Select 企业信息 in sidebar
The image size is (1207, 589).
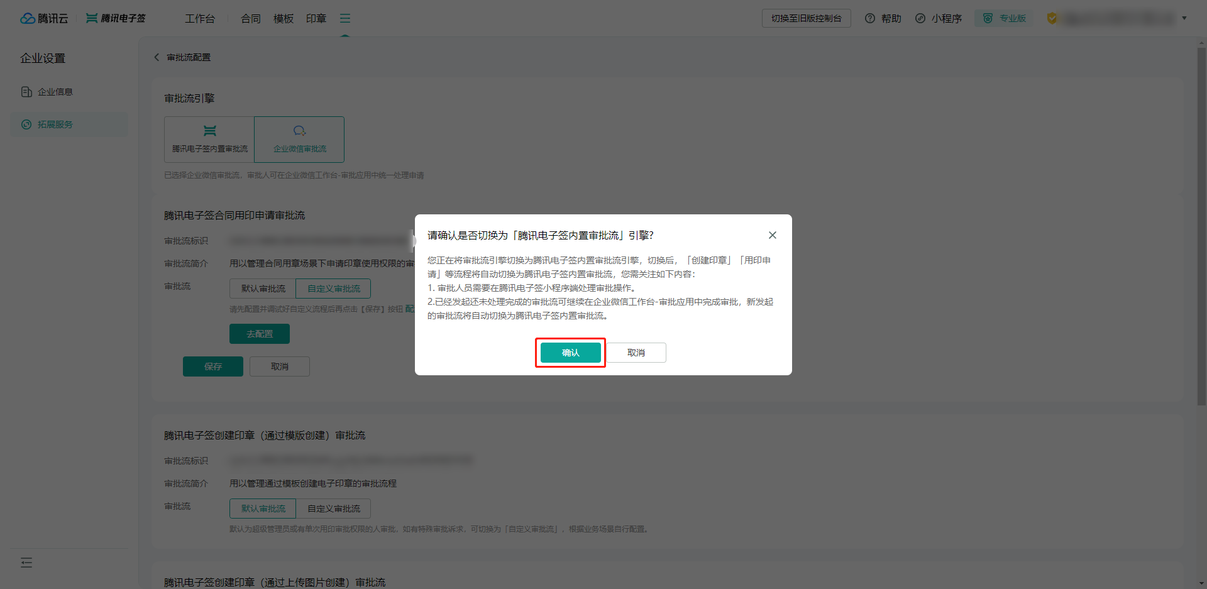[69, 92]
